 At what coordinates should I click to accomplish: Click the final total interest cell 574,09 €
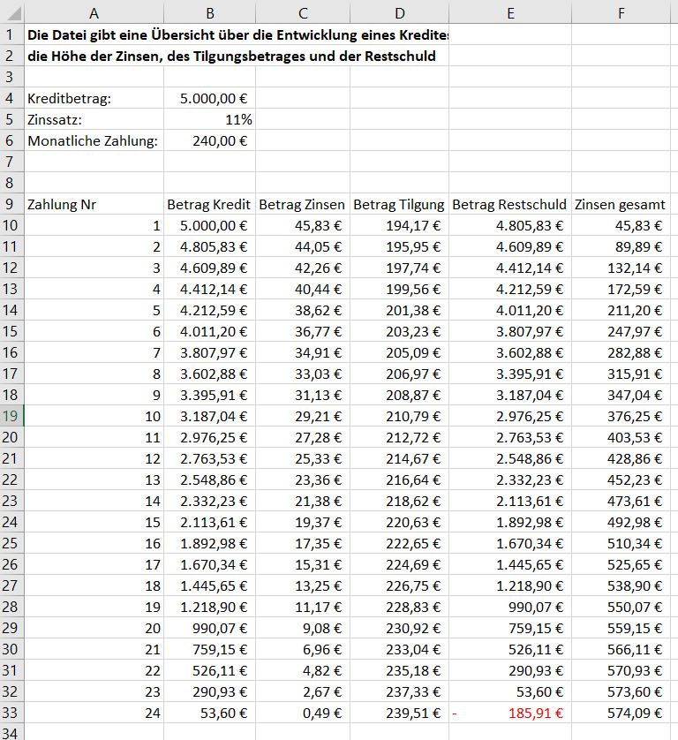(623, 713)
